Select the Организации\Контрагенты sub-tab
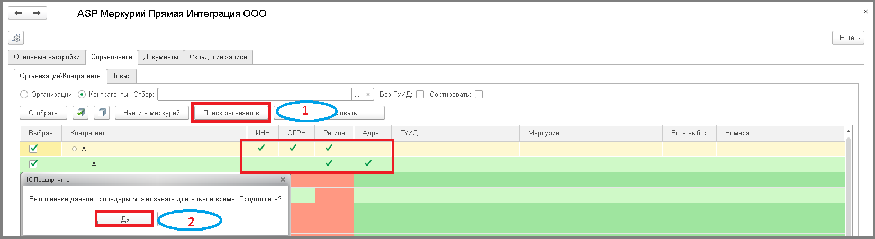Viewport: 875px width, 239px height. (x=60, y=76)
